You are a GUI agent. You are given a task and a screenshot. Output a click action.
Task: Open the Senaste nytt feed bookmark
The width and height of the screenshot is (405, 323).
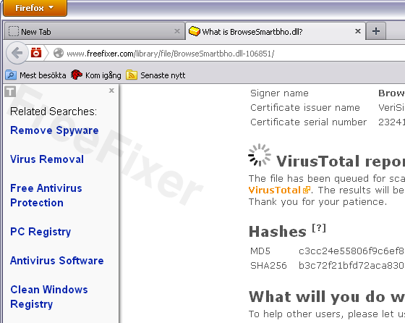[155, 75]
